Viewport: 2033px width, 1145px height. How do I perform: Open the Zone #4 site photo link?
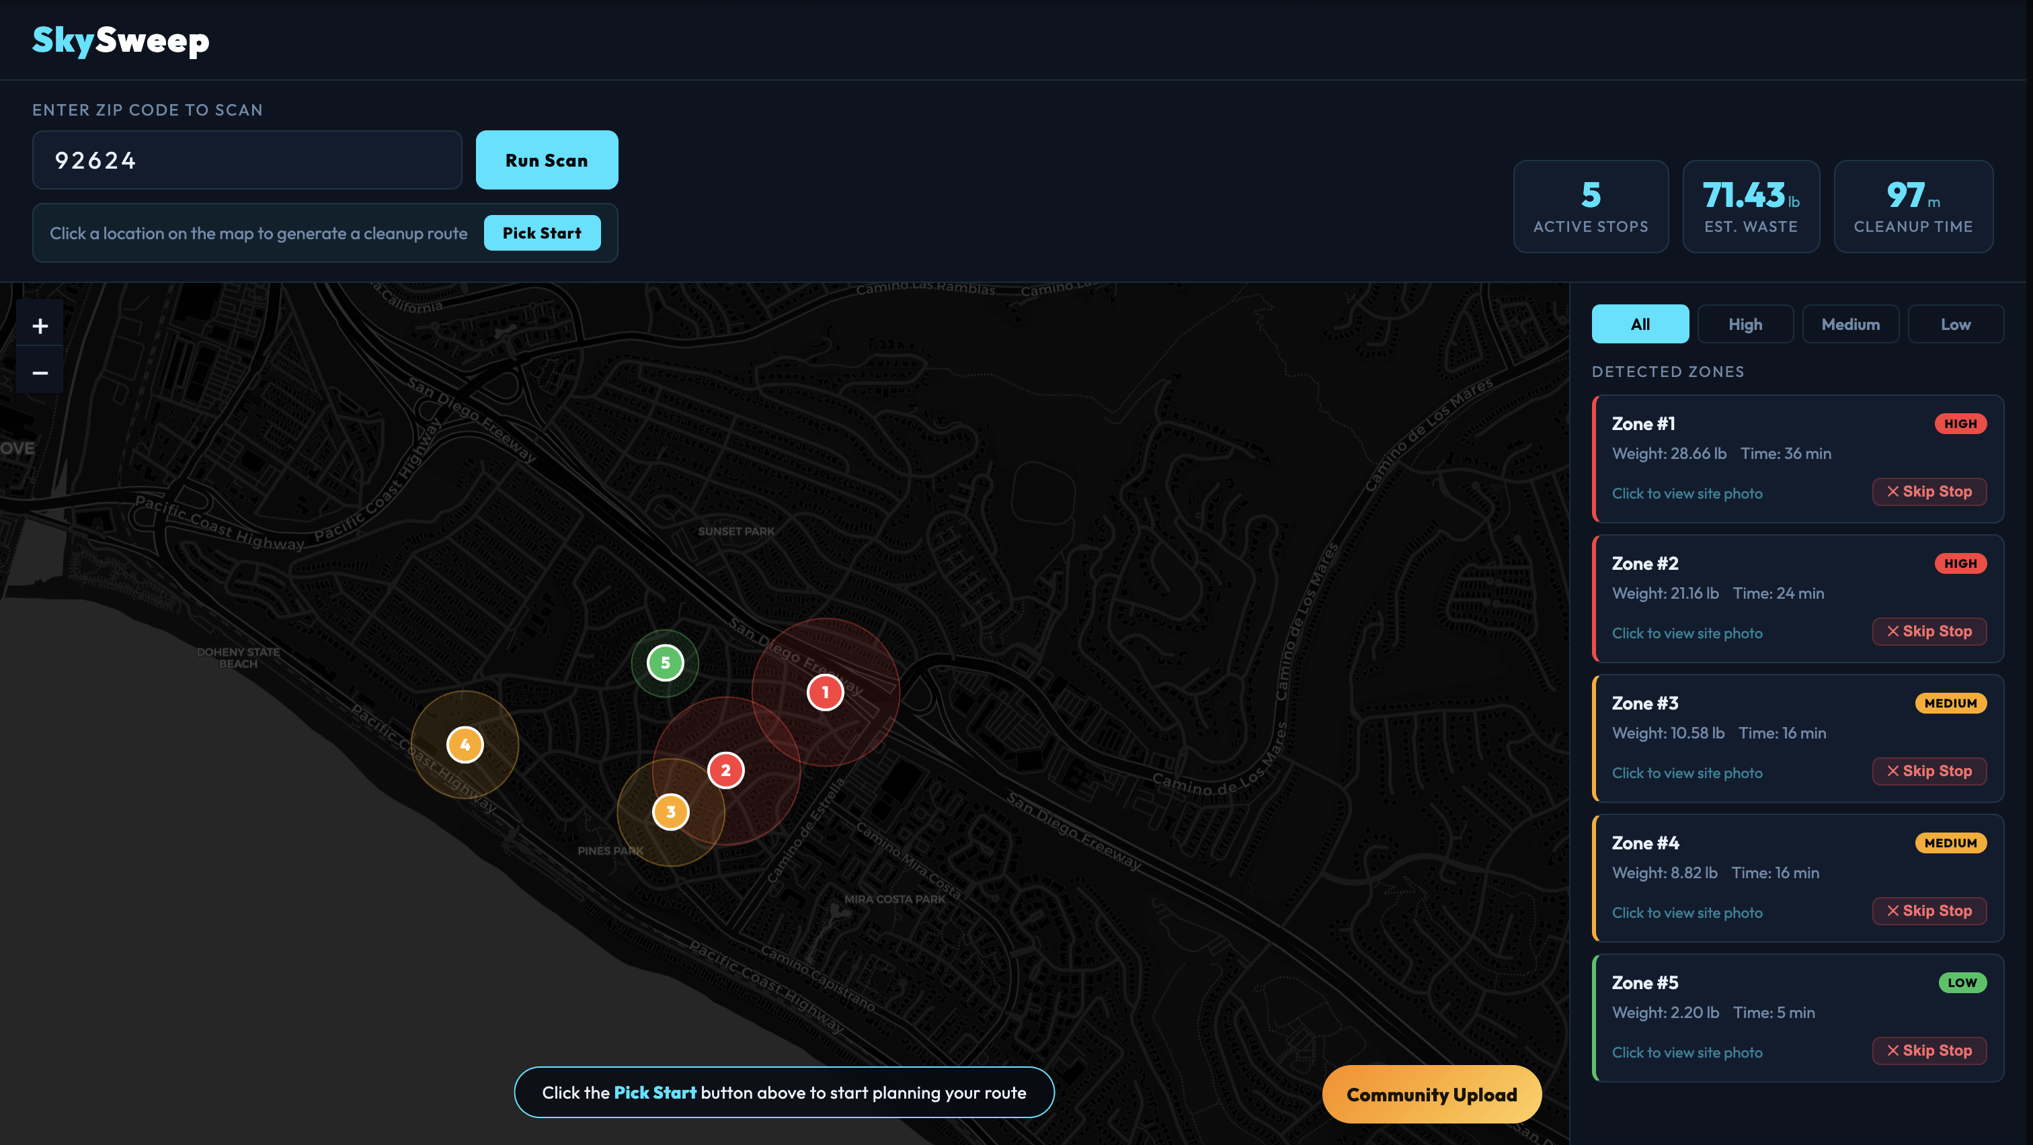pos(1687,913)
